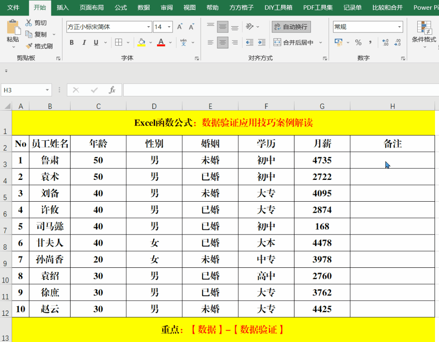Decrease the indent
Viewport: 439px width, 342px height.
point(250,43)
